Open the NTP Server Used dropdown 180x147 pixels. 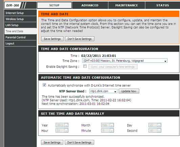(x=103, y=91)
